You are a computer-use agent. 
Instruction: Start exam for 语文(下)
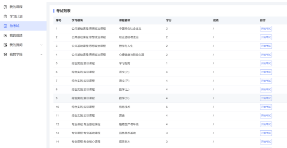pos(266,81)
